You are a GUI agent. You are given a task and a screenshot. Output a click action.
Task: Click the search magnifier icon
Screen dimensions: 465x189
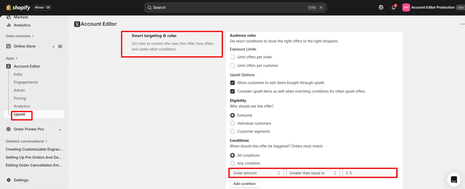(149, 8)
